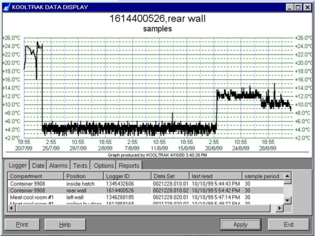Viewport: 315px width, 236px height.
Task: Click the Exit button
Action: point(288,224)
